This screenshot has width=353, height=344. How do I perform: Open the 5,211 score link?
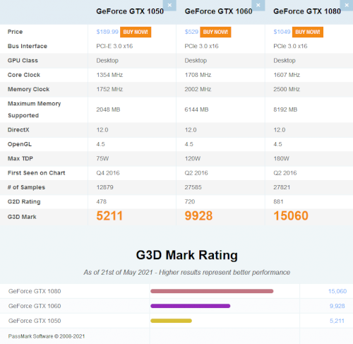click(x=337, y=321)
